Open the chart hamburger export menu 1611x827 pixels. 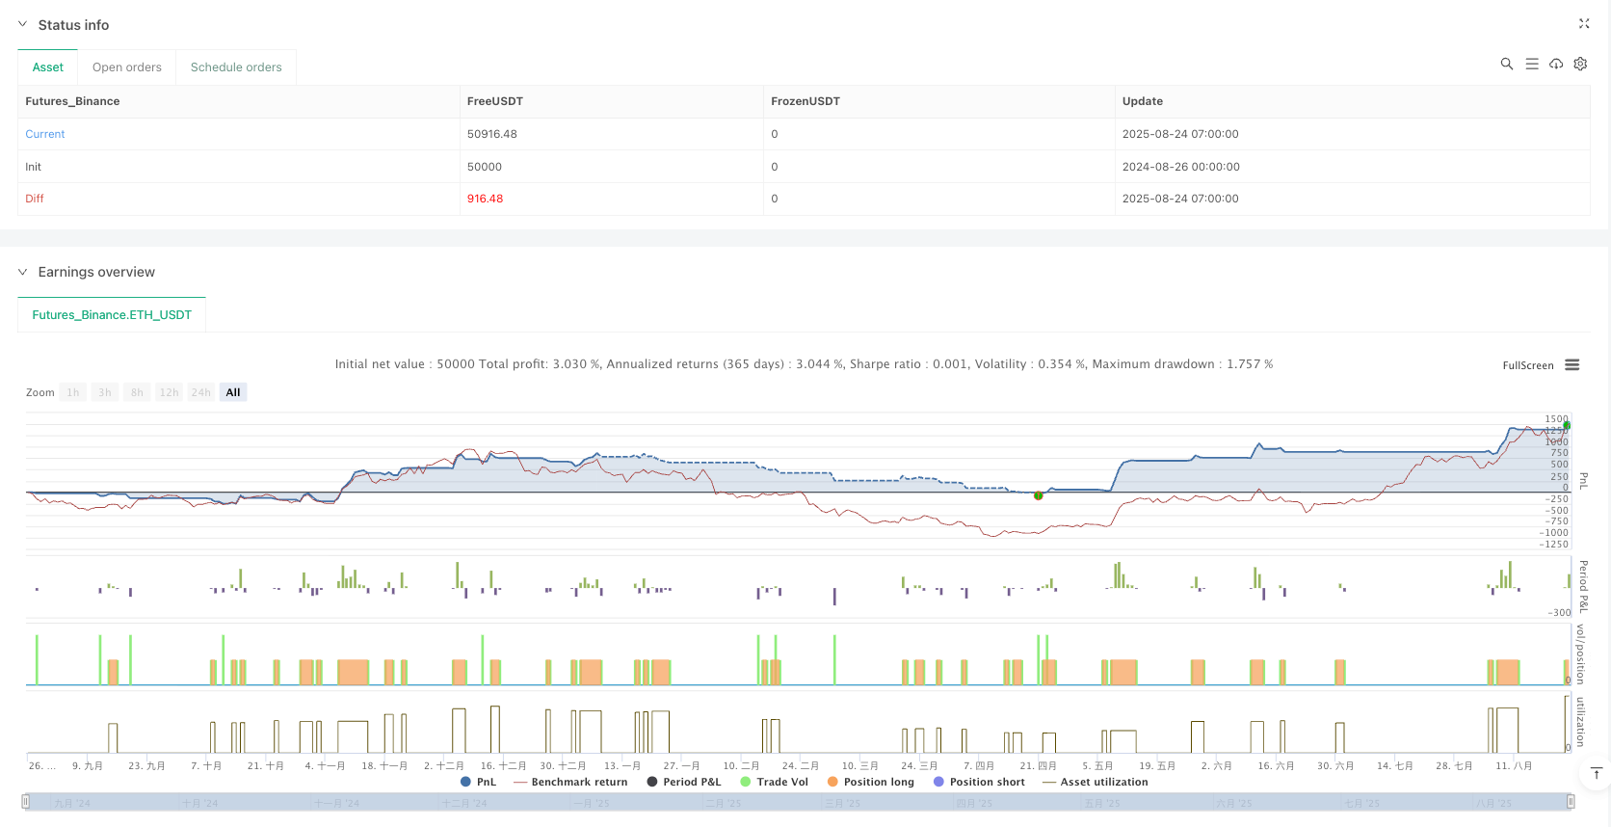tap(1571, 365)
